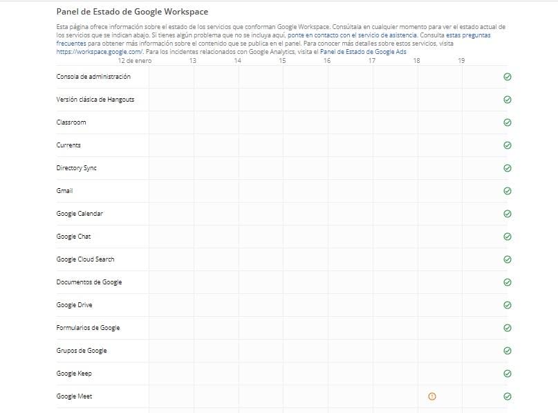
Task: Click the Formularios de Google status checkmark
Action: tap(508, 328)
